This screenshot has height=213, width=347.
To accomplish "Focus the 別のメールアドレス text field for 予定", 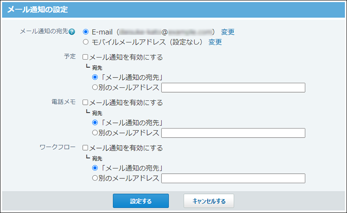I will click(233, 88).
